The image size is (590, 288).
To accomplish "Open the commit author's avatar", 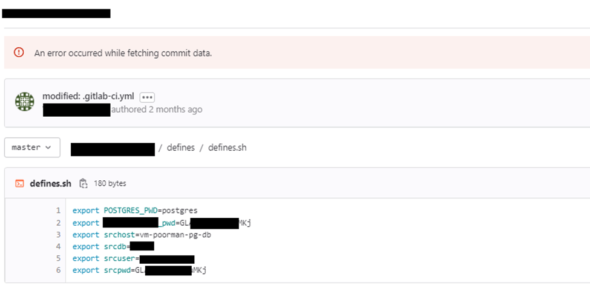I will point(24,102).
